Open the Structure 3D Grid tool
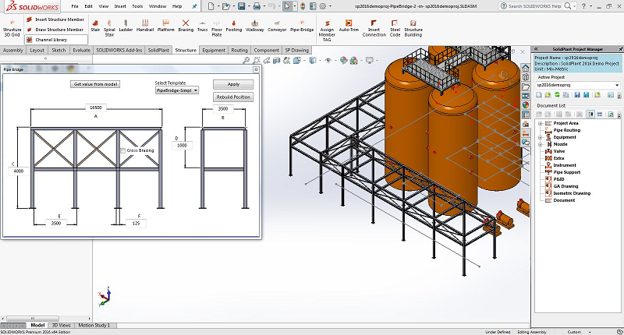This screenshot has height=335, width=624. [x=12, y=28]
